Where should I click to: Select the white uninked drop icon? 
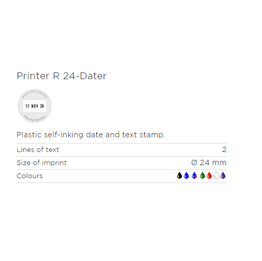[x=216, y=176]
